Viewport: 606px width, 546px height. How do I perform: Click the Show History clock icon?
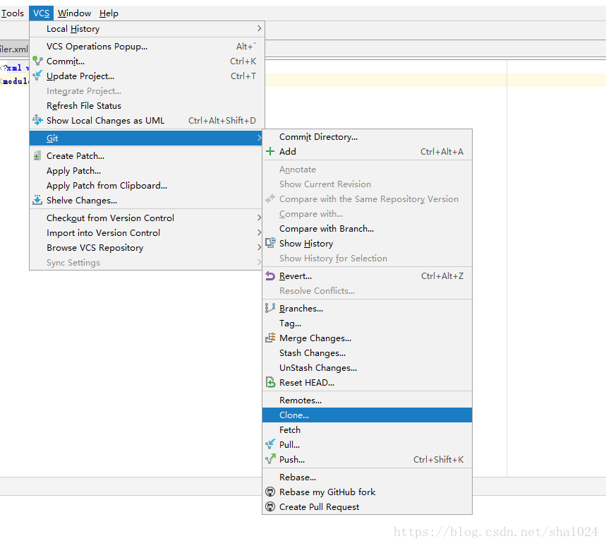270,243
